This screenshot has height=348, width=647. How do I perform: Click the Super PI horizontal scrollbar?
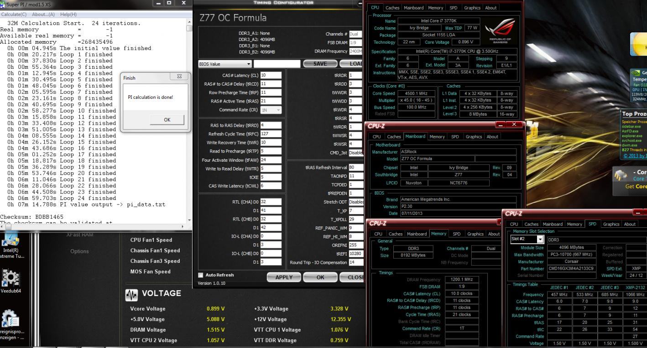93,226
